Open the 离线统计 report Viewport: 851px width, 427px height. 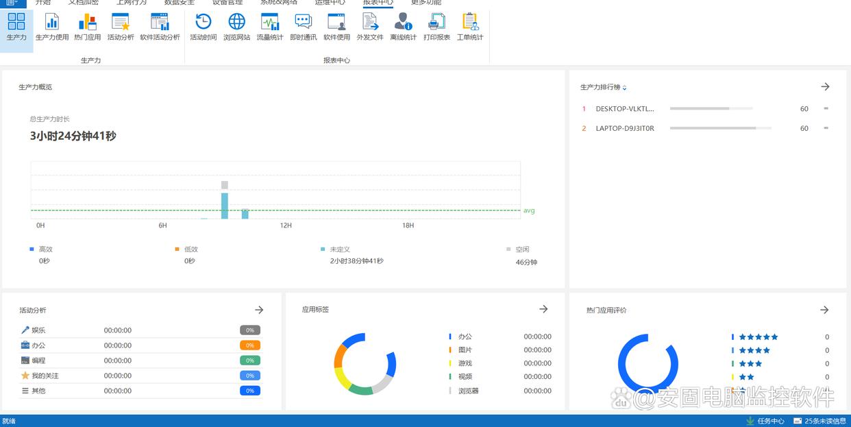click(403, 25)
